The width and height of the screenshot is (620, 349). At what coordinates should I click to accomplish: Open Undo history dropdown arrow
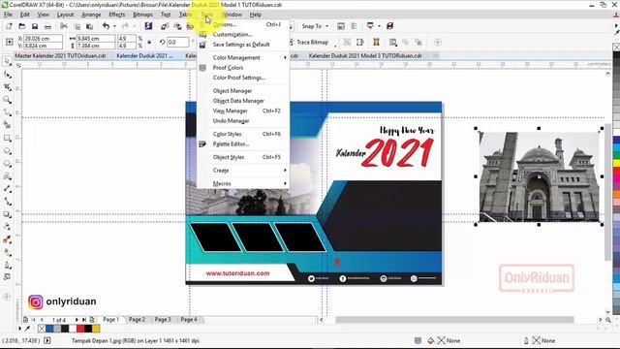(114, 26)
